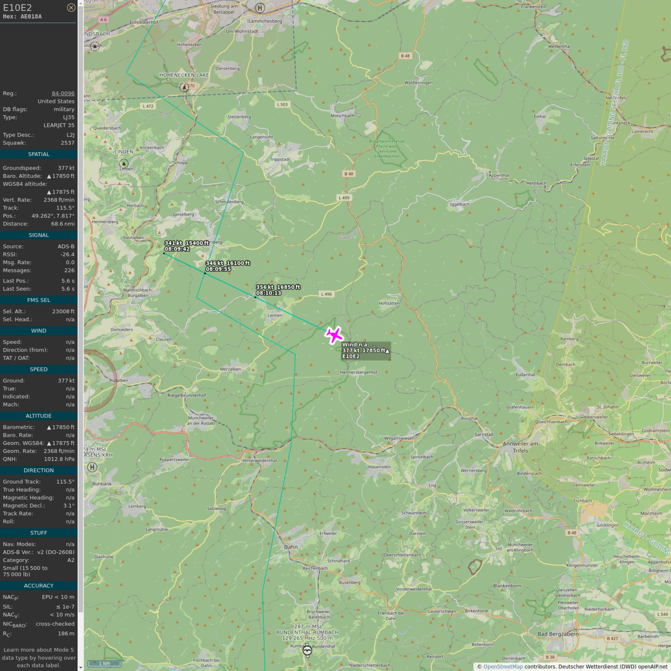671x671 pixels.
Task: Click the Lindsbach airfield marker icon
Action: 95,46
